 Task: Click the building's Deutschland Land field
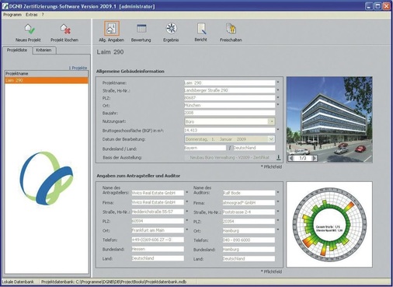pyautogui.click(x=254, y=148)
